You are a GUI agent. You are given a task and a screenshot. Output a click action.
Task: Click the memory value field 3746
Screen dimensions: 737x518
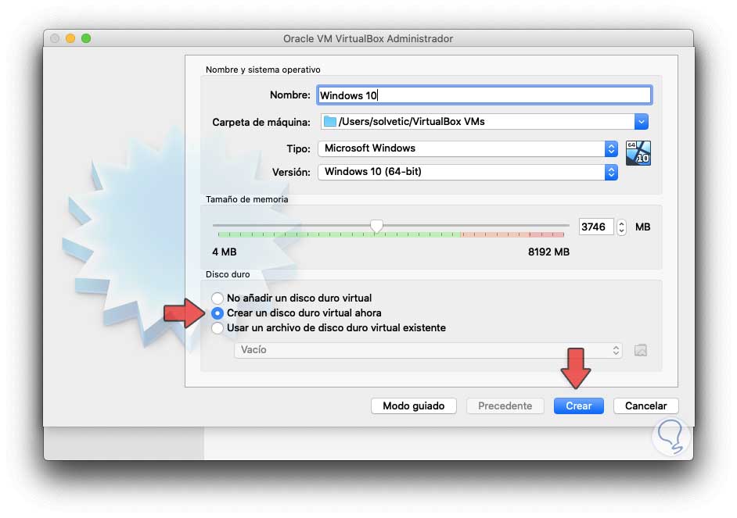coord(596,227)
